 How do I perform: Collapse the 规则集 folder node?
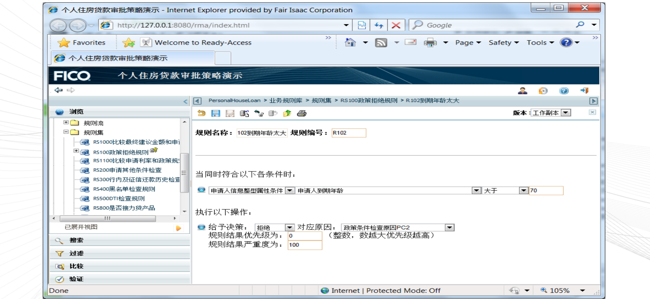66,132
